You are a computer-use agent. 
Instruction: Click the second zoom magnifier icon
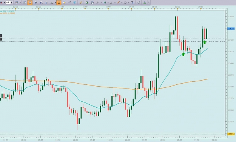41,2
